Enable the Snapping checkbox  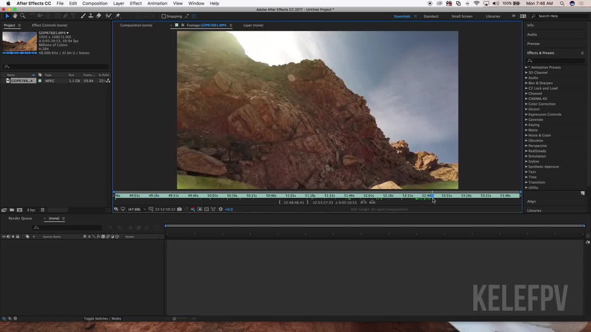163,16
